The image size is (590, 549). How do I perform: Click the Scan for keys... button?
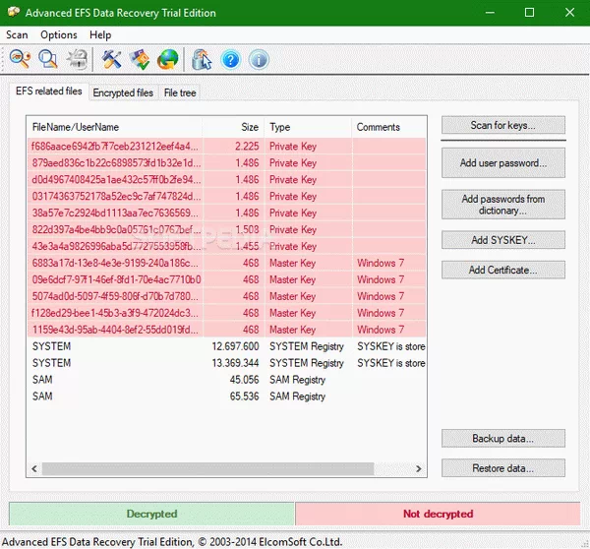point(503,125)
